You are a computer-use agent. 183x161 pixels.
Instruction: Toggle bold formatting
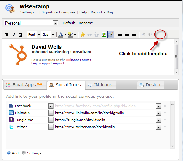[x=7, y=34]
